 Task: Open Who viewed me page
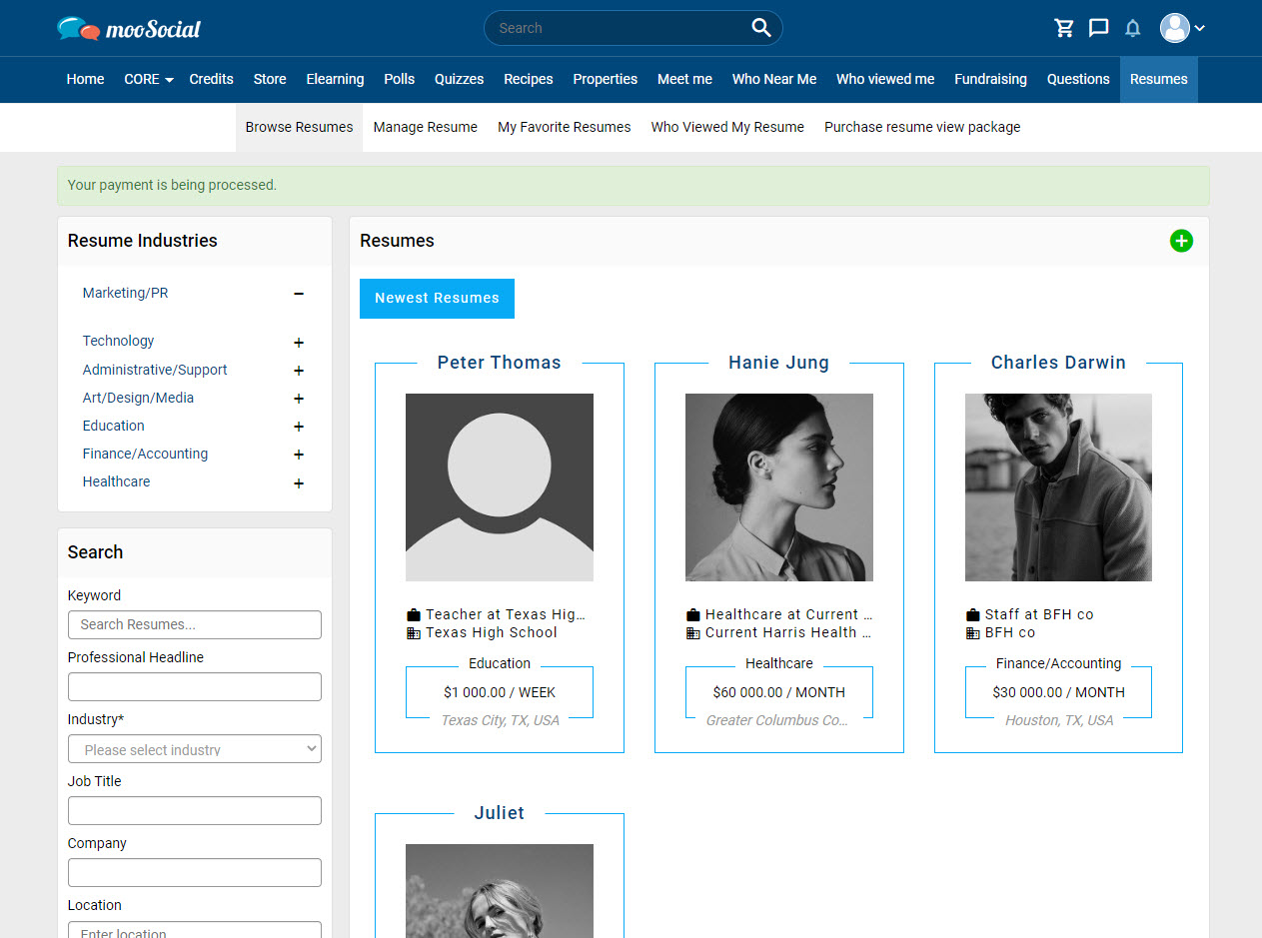pyautogui.click(x=885, y=79)
